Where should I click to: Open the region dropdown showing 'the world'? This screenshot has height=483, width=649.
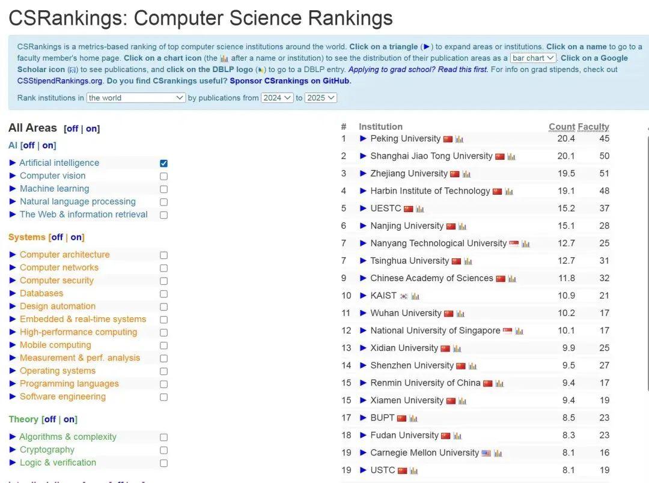(x=136, y=98)
